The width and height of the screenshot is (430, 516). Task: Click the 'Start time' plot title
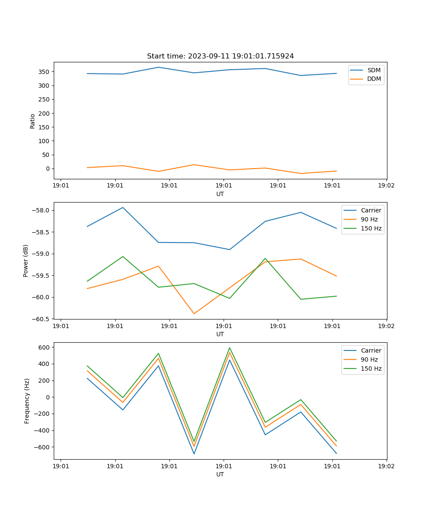[220, 56]
